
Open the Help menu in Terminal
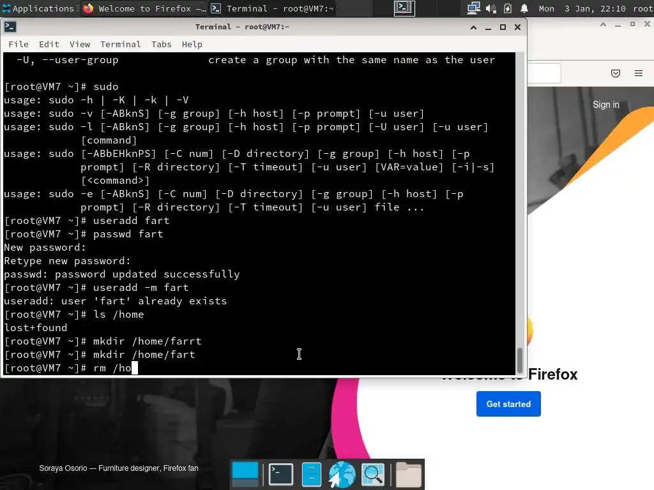tap(192, 44)
